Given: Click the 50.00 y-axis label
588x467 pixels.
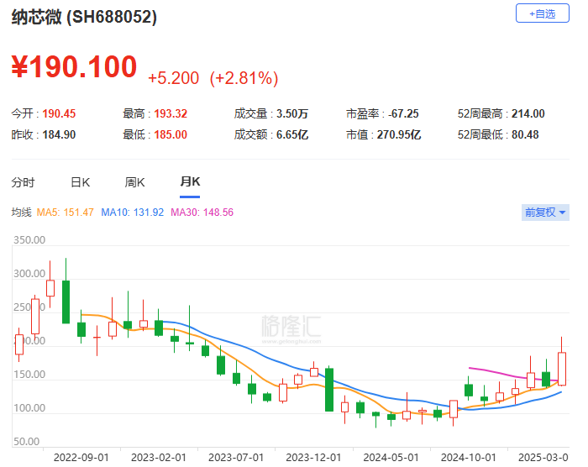Looking at the screenshot, I should tap(26, 442).
